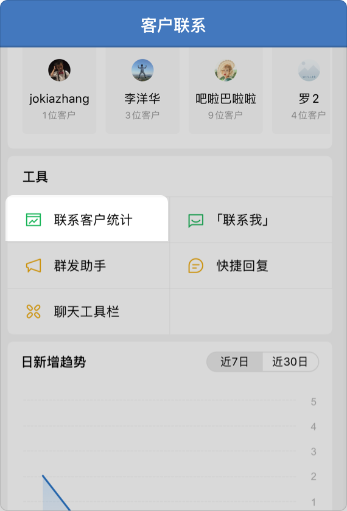Tap the 「联系我」 chat bubble icon

tap(195, 221)
